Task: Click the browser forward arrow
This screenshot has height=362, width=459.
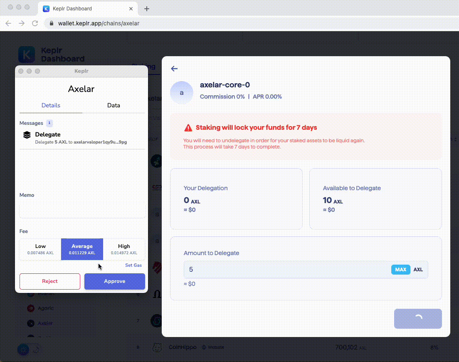Action: tap(22, 23)
